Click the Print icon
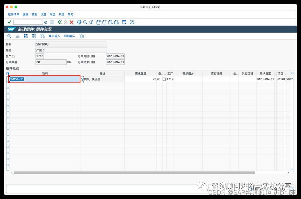The width and height of the screenshot is (301, 199). [x=79, y=22]
